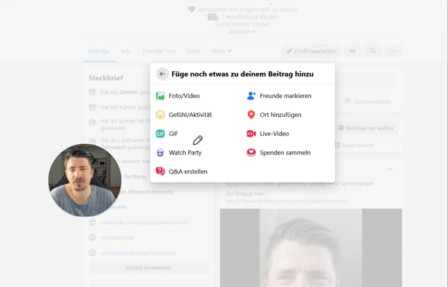Open the facebook.com/groups link in the post

[286, 201]
